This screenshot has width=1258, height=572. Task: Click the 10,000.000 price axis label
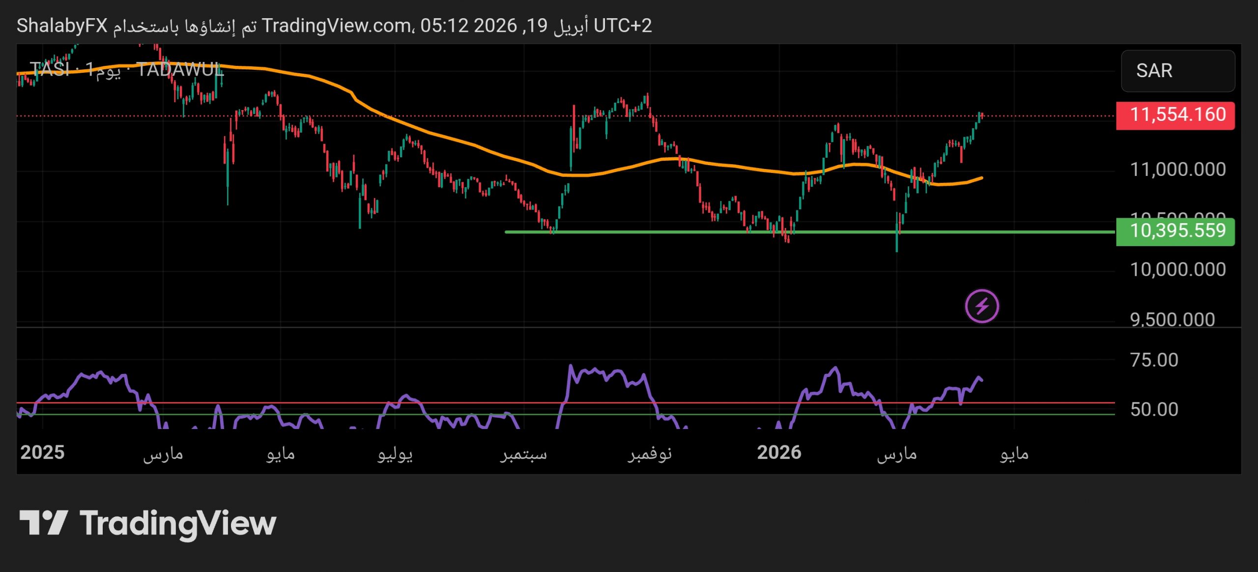click(x=1177, y=269)
